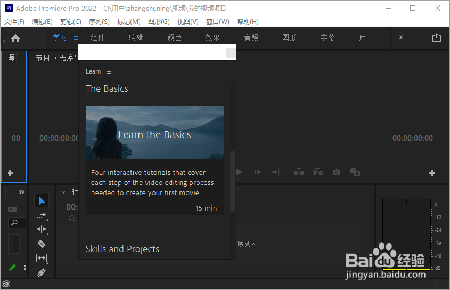The image size is (450, 290).
Task: Open the 编辑(E) menu
Action: [42, 21]
